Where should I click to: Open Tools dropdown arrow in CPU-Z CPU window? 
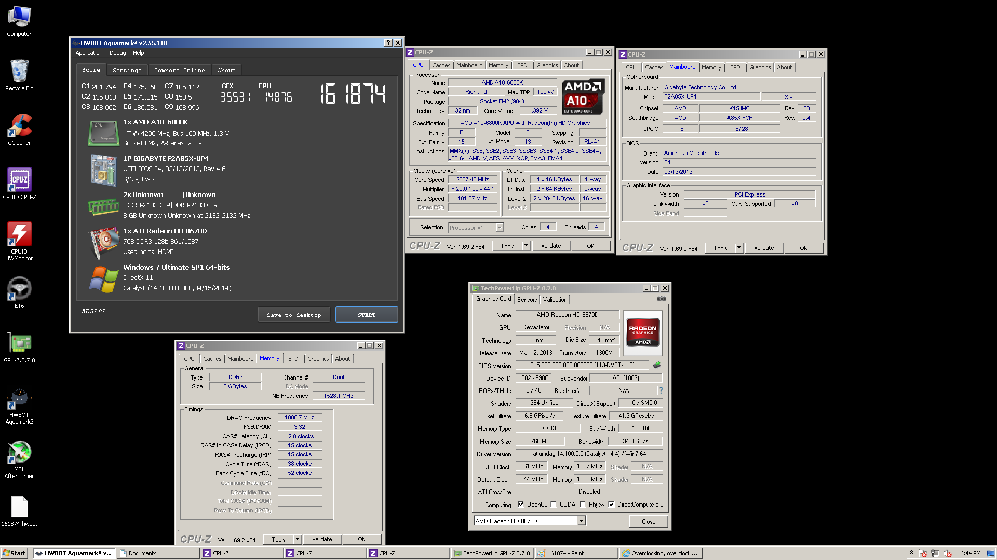point(526,246)
